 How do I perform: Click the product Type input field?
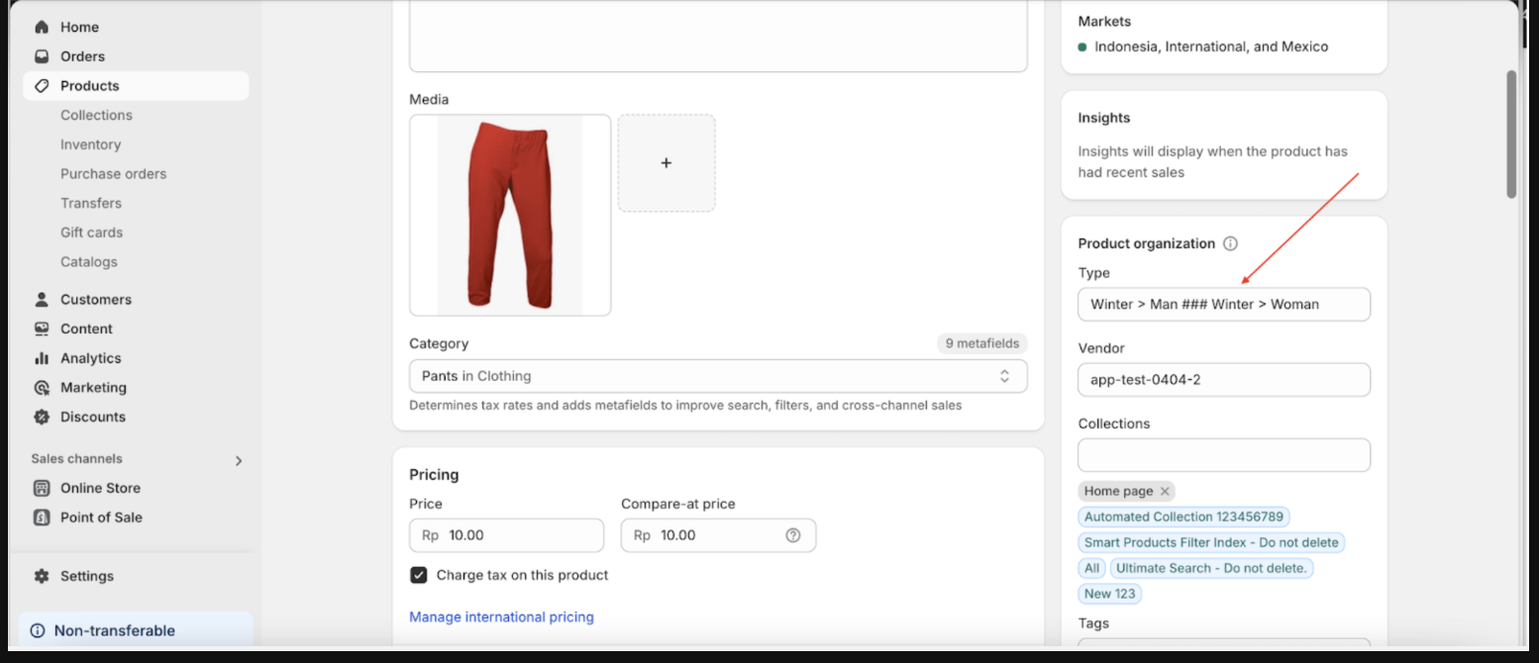1223,305
